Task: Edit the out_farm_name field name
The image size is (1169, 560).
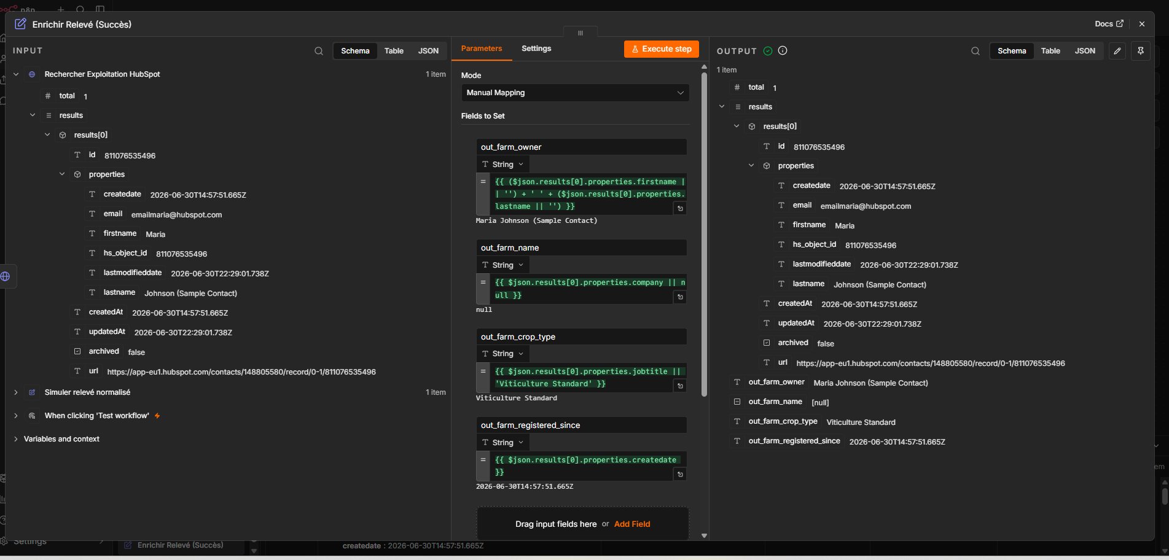Action: click(581, 248)
